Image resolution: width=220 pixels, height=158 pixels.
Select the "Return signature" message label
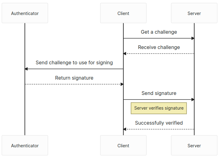click(x=74, y=78)
